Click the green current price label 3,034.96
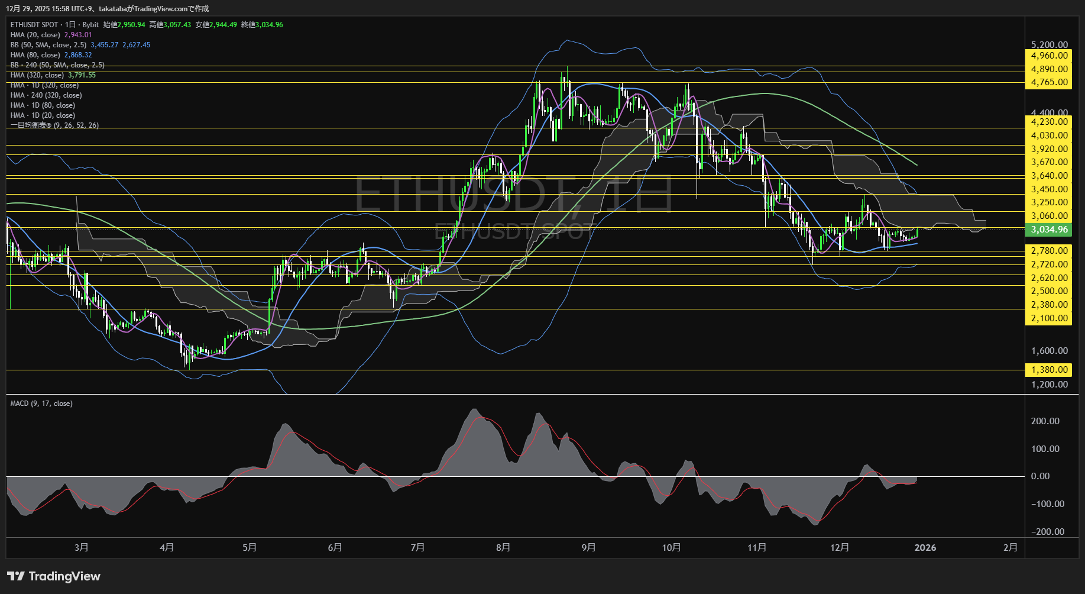 click(x=1048, y=230)
